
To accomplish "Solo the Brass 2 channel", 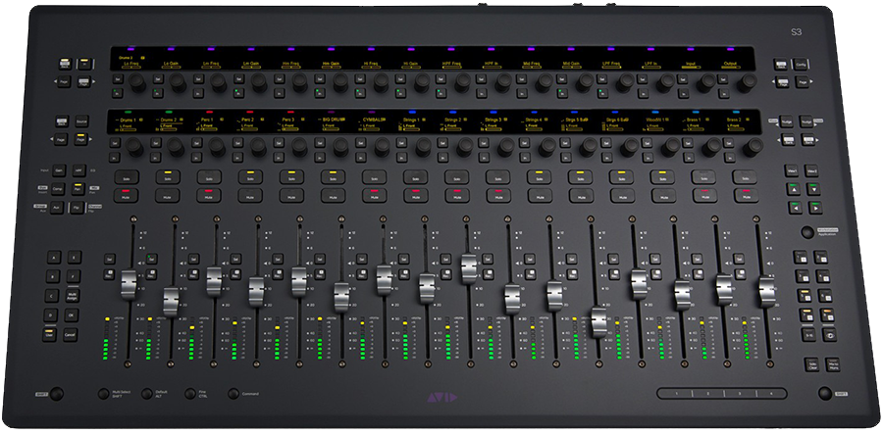I will (746, 177).
